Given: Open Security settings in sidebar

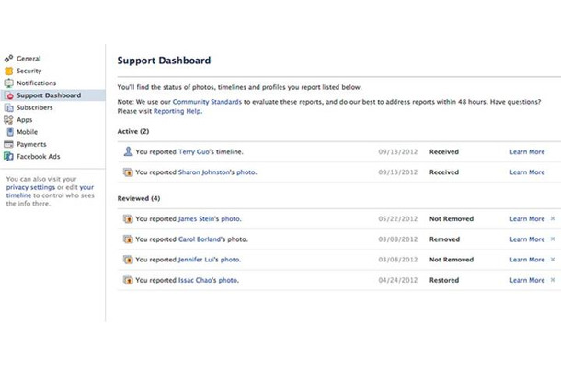Looking at the screenshot, I should point(29,71).
